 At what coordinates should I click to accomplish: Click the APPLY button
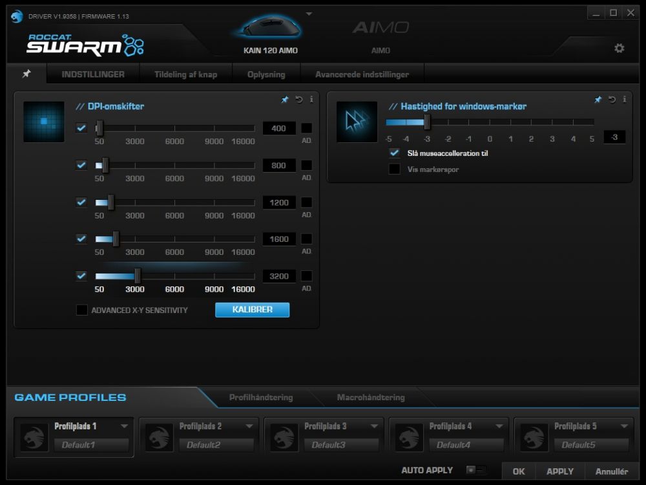(560, 471)
